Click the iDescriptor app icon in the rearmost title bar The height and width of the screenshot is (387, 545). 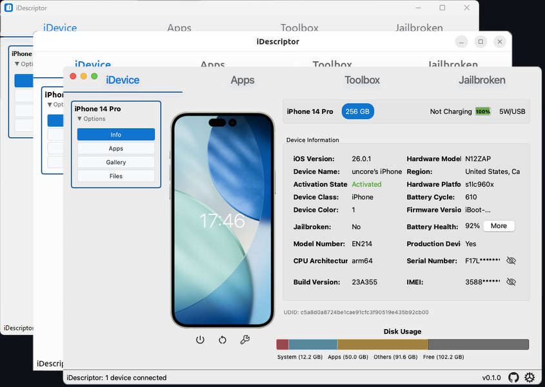tap(8, 8)
